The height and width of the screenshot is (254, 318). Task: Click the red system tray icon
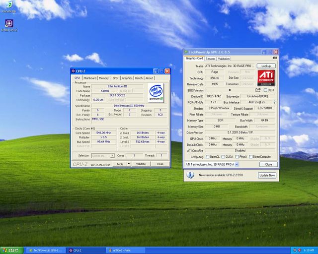click(299, 251)
